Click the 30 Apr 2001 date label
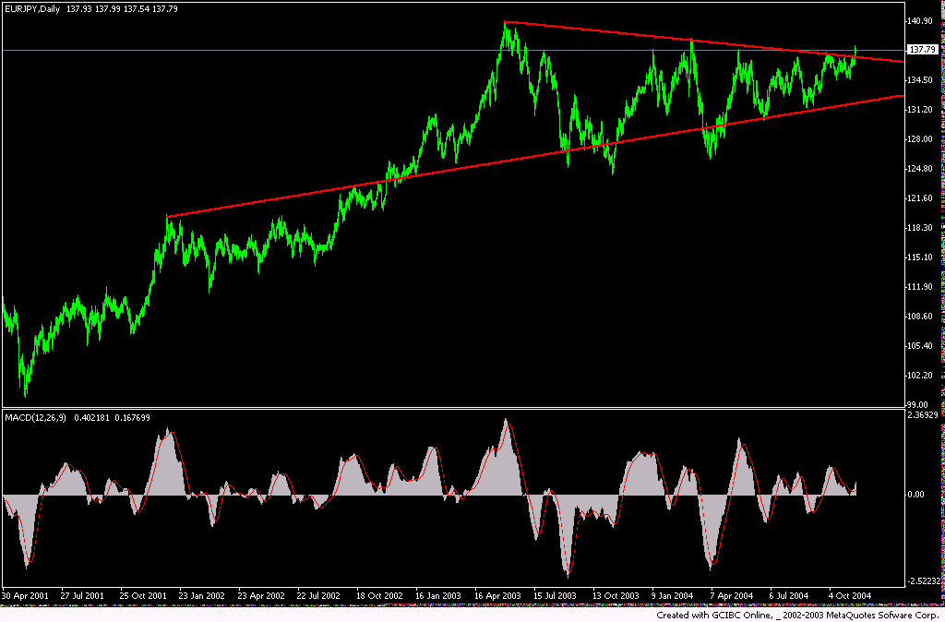Image resolution: width=945 pixels, height=622 pixels. coord(26,595)
